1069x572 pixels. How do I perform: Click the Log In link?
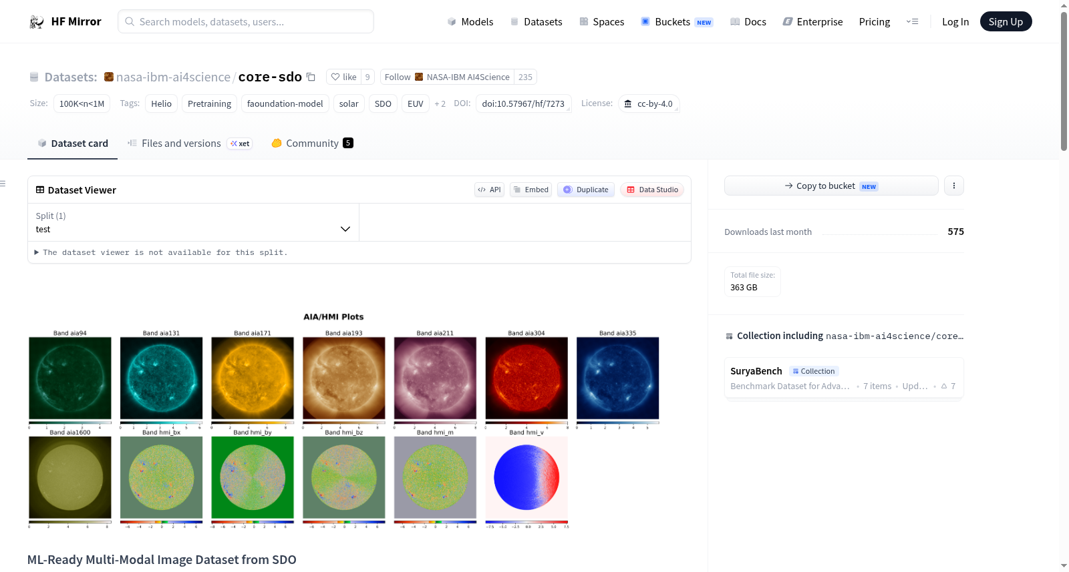(x=955, y=22)
